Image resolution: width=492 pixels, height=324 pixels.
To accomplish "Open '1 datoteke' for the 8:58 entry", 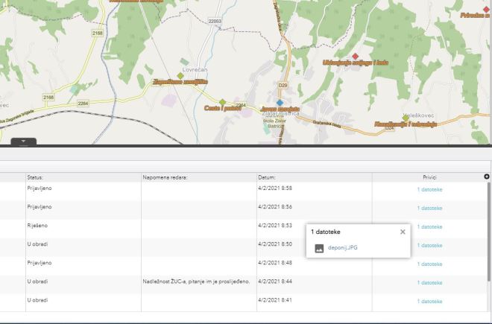I will coord(429,190).
